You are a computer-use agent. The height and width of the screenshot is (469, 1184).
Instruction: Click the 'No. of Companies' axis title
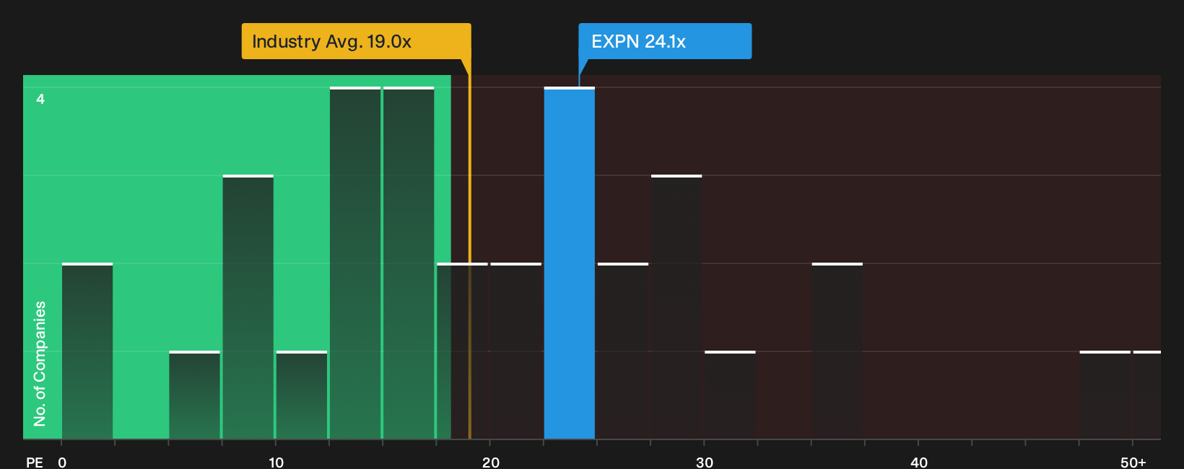tap(40, 364)
